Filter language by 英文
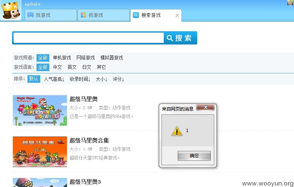The image size is (294, 187). click(72, 67)
